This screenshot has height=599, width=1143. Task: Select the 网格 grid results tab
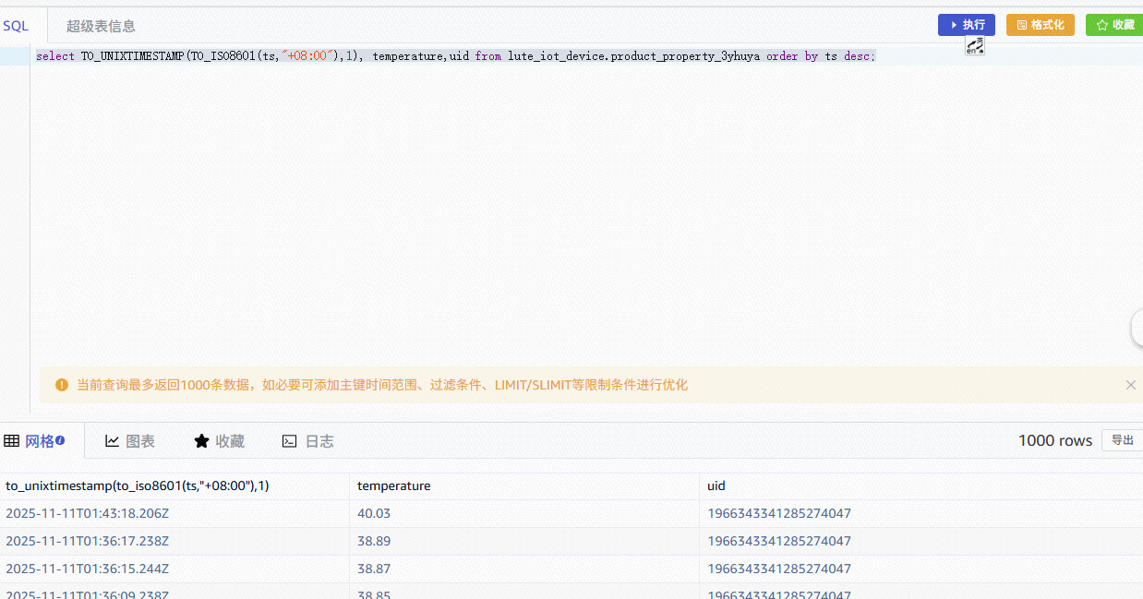point(34,441)
